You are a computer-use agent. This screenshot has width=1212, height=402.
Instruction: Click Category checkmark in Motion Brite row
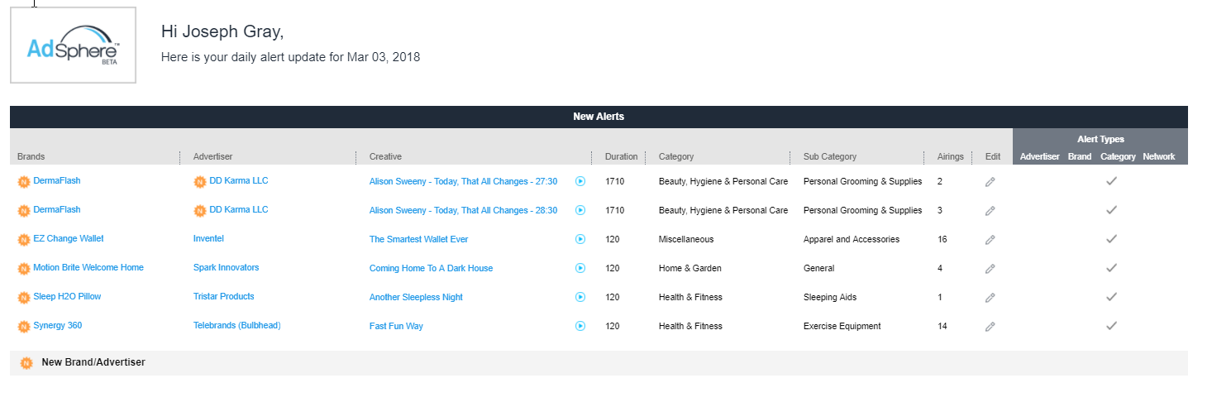pyautogui.click(x=1112, y=268)
